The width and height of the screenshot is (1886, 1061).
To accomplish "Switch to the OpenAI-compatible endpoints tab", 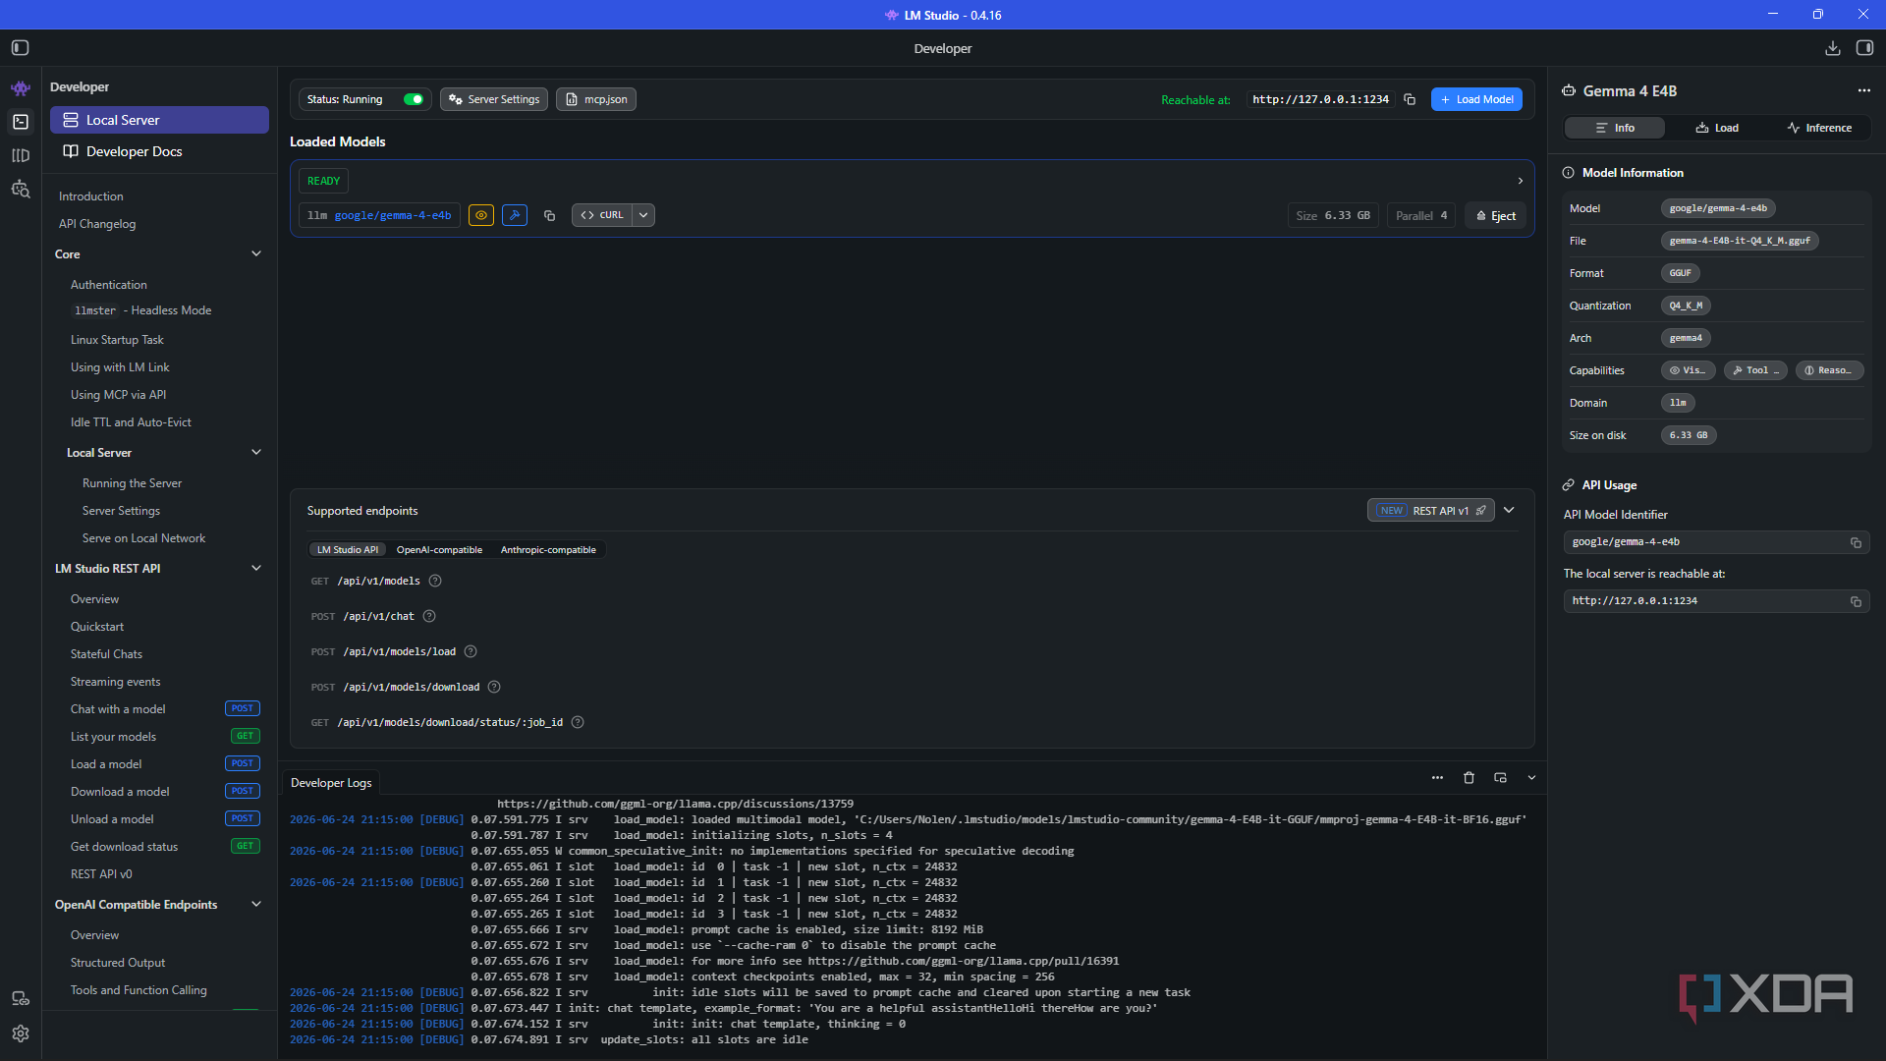I will [439, 550].
